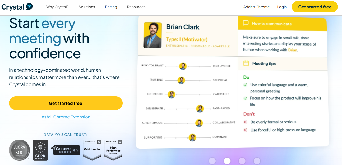
Task: Click the 'Don't' heading
Action: click(249, 114)
